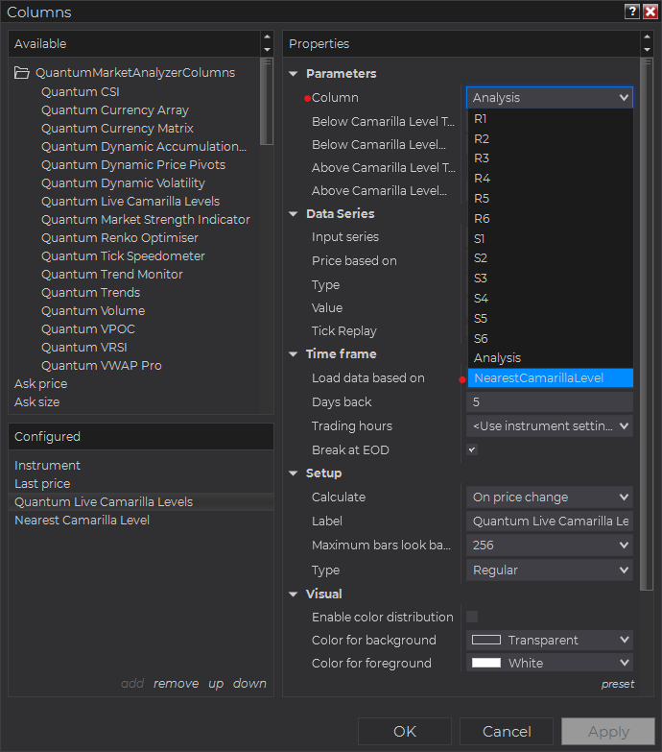
Task: Click the add link
Action: click(132, 684)
